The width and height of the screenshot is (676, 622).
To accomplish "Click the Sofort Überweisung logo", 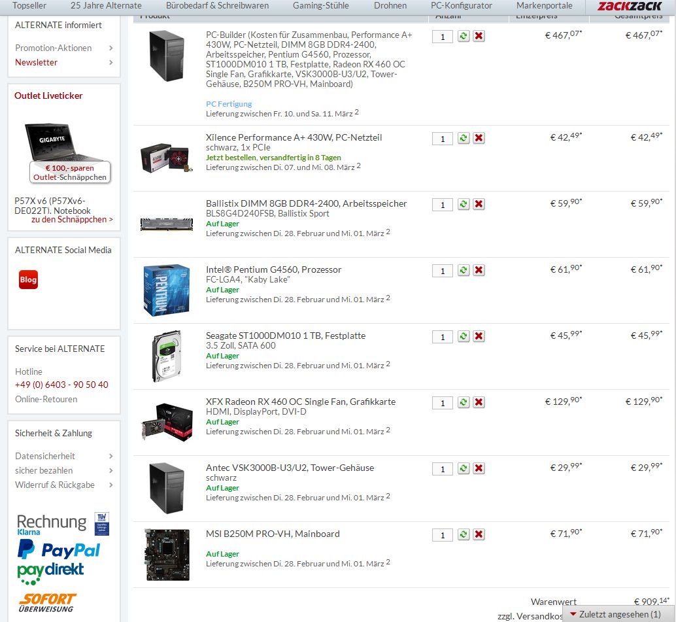I will coord(47,602).
